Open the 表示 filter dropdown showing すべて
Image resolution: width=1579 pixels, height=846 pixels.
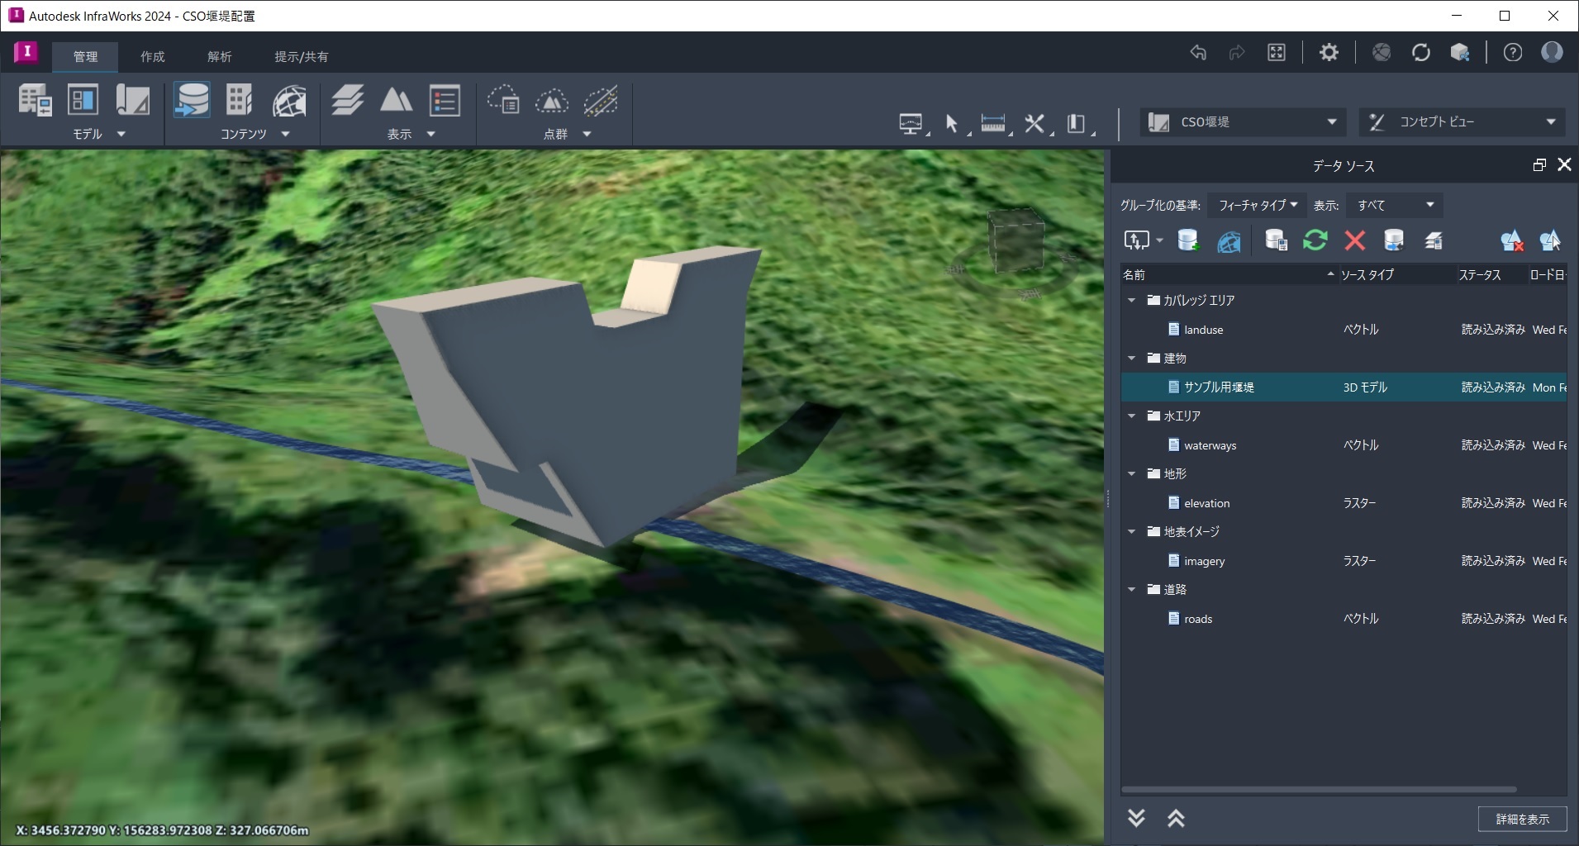(1393, 204)
